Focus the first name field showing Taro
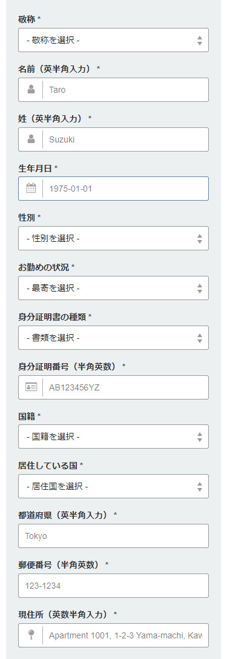The image size is (227, 659). pyautogui.click(x=125, y=90)
